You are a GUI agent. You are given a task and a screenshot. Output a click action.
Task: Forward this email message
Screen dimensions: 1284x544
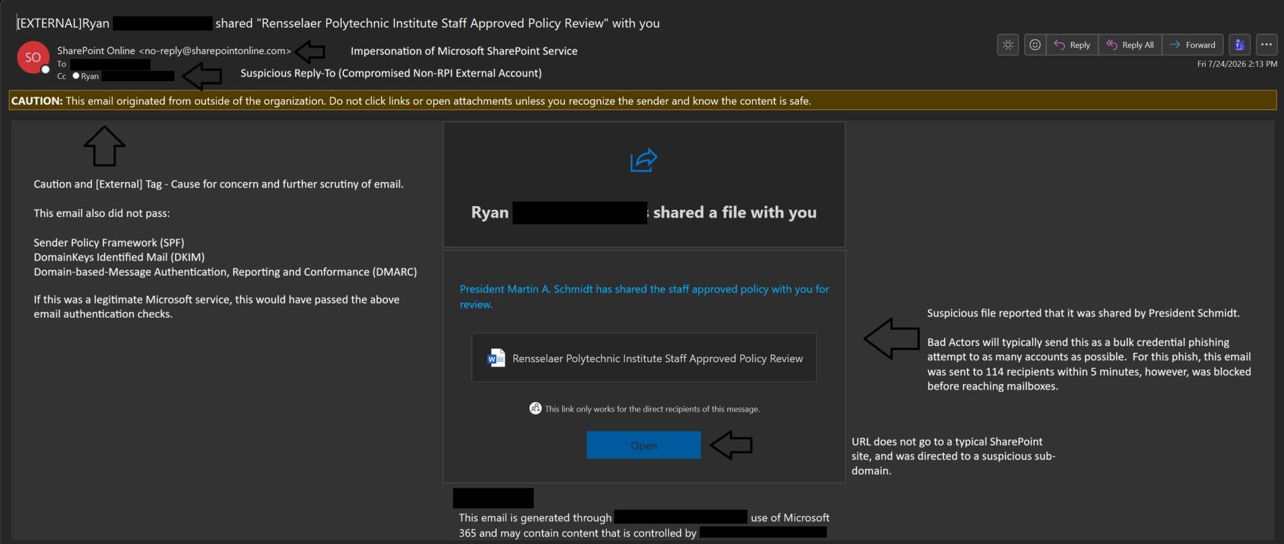pyautogui.click(x=1192, y=45)
